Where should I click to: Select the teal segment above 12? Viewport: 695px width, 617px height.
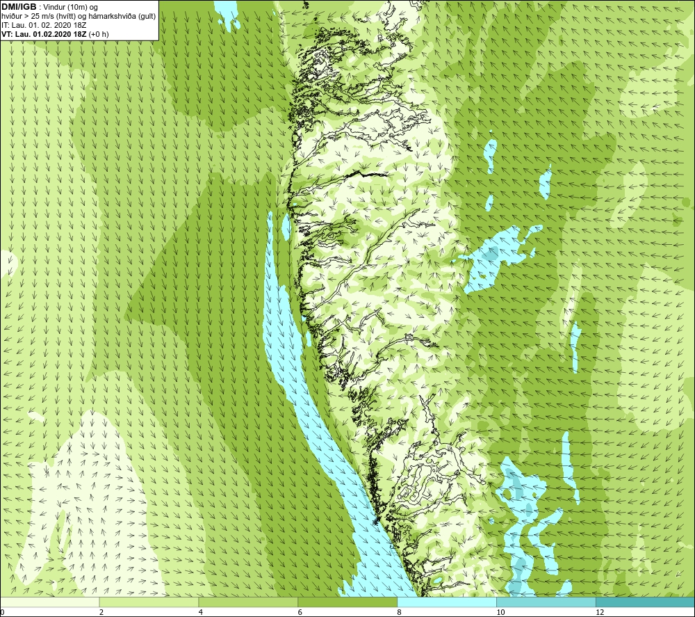coord(646,602)
